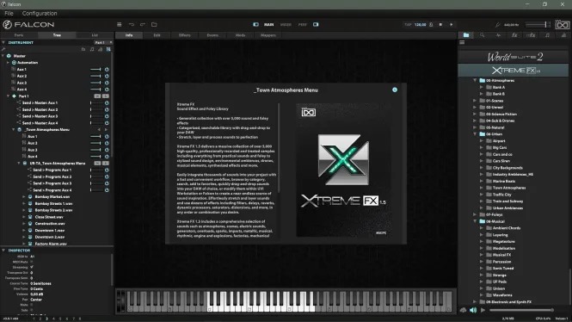Toggle power for Send > Master: Aux 1
This screenshot has height=322, width=572.
[107, 103]
